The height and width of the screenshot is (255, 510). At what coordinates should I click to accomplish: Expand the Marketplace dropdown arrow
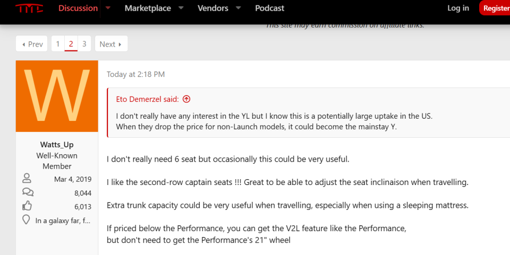(x=181, y=8)
